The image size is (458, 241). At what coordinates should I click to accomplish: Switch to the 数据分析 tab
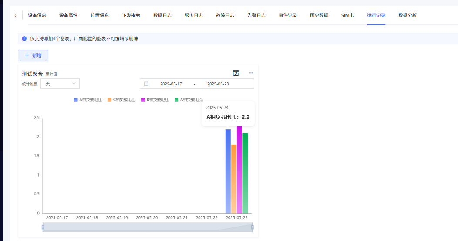[x=407, y=16]
